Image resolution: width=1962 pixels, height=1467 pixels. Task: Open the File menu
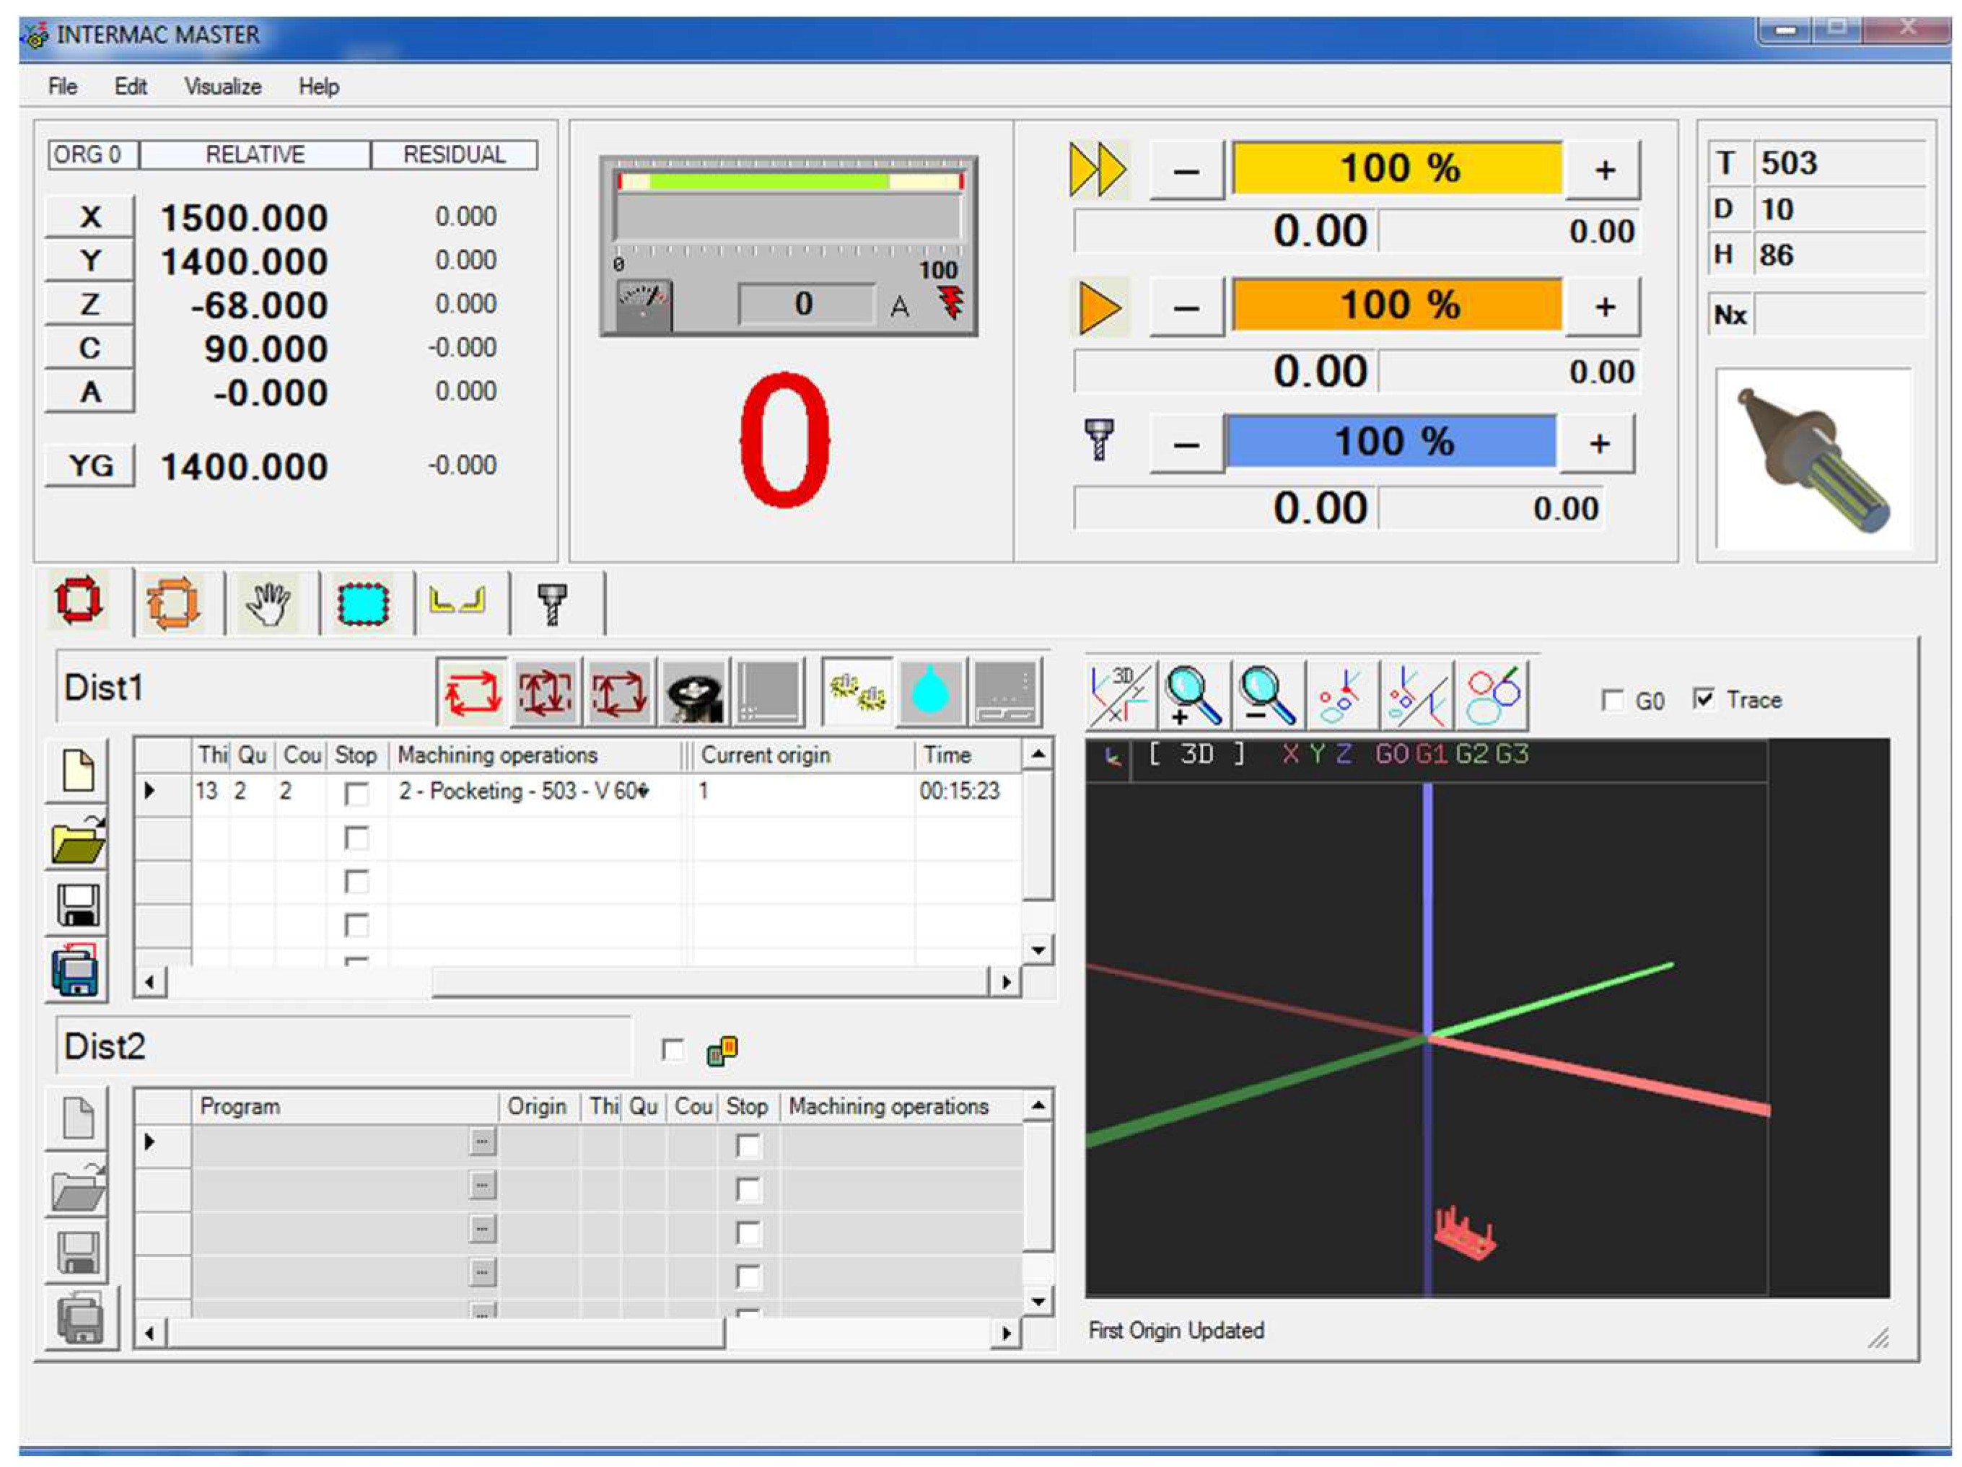(x=62, y=87)
